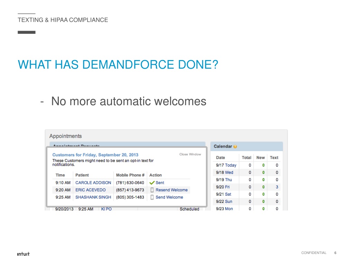Click the Time column header
This screenshot has height=265, width=354.
[60, 175]
